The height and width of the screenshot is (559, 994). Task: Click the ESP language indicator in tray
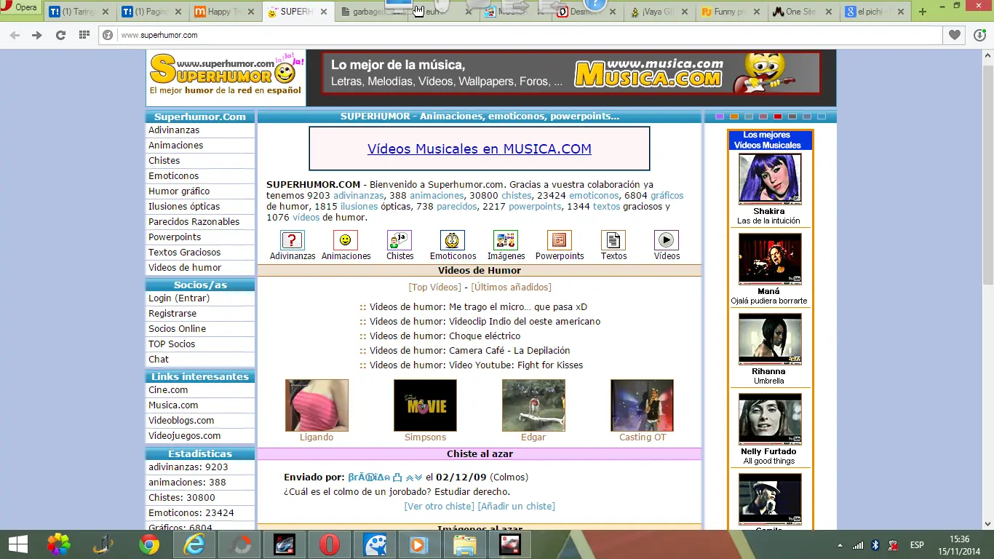click(x=917, y=545)
